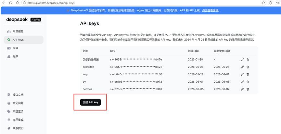Open browser extensions icon
Image resolution: width=281 pixels, height=134 pixels.
click(x=270, y=3)
